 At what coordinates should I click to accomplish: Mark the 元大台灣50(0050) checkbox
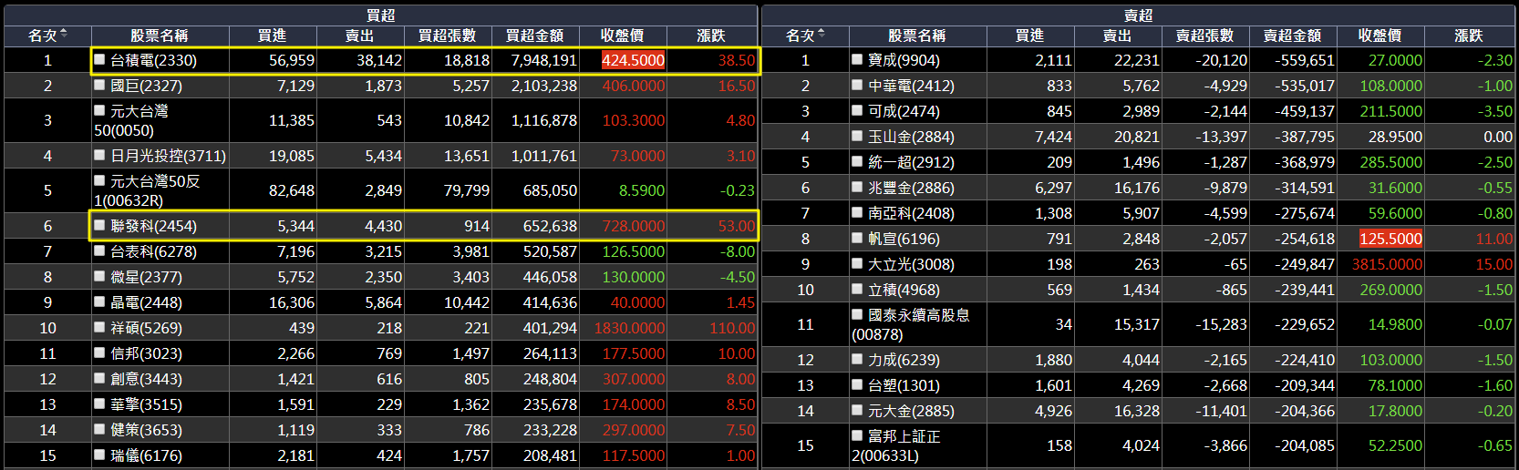click(x=100, y=110)
